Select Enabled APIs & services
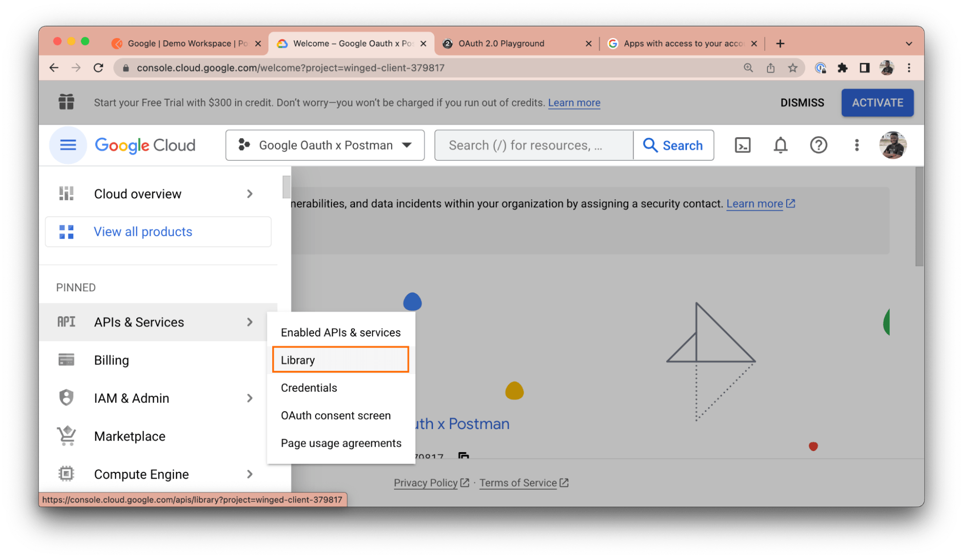963x558 pixels. pos(341,332)
